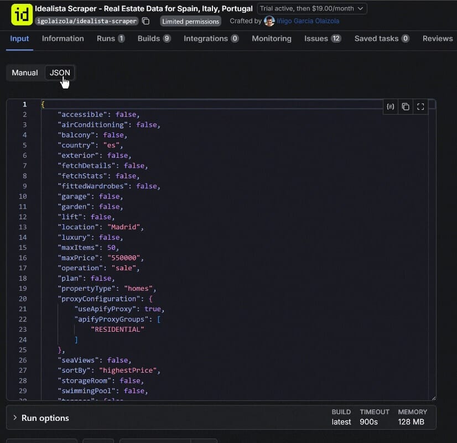Open the Information tab

(63, 38)
